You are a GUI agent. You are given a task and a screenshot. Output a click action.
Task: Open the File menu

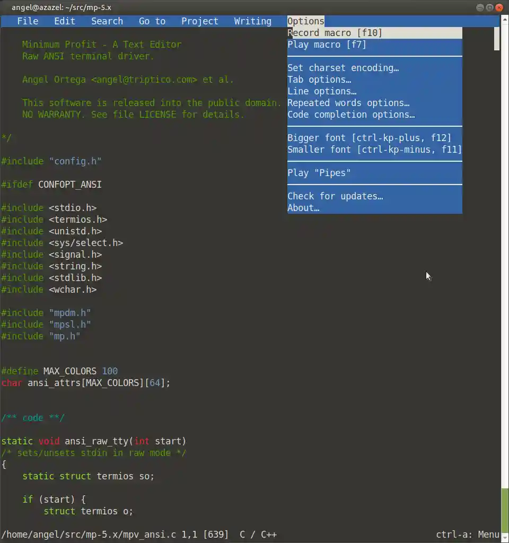click(28, 21)
